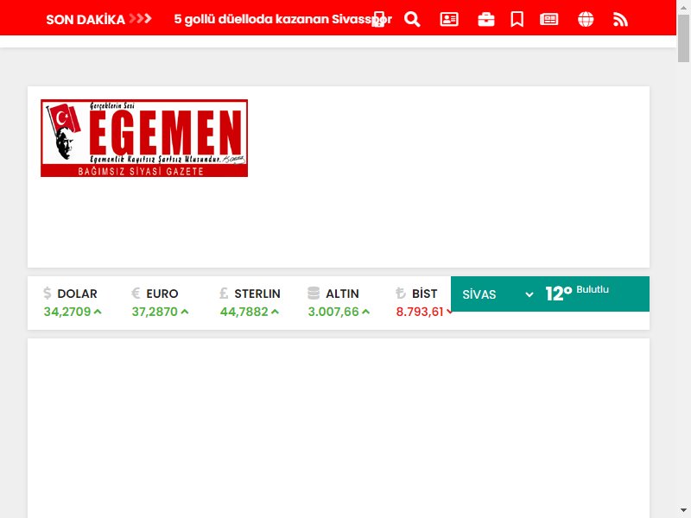Click the scrollbar up arrow
691x518 pixels.
(x=683, y=7)
